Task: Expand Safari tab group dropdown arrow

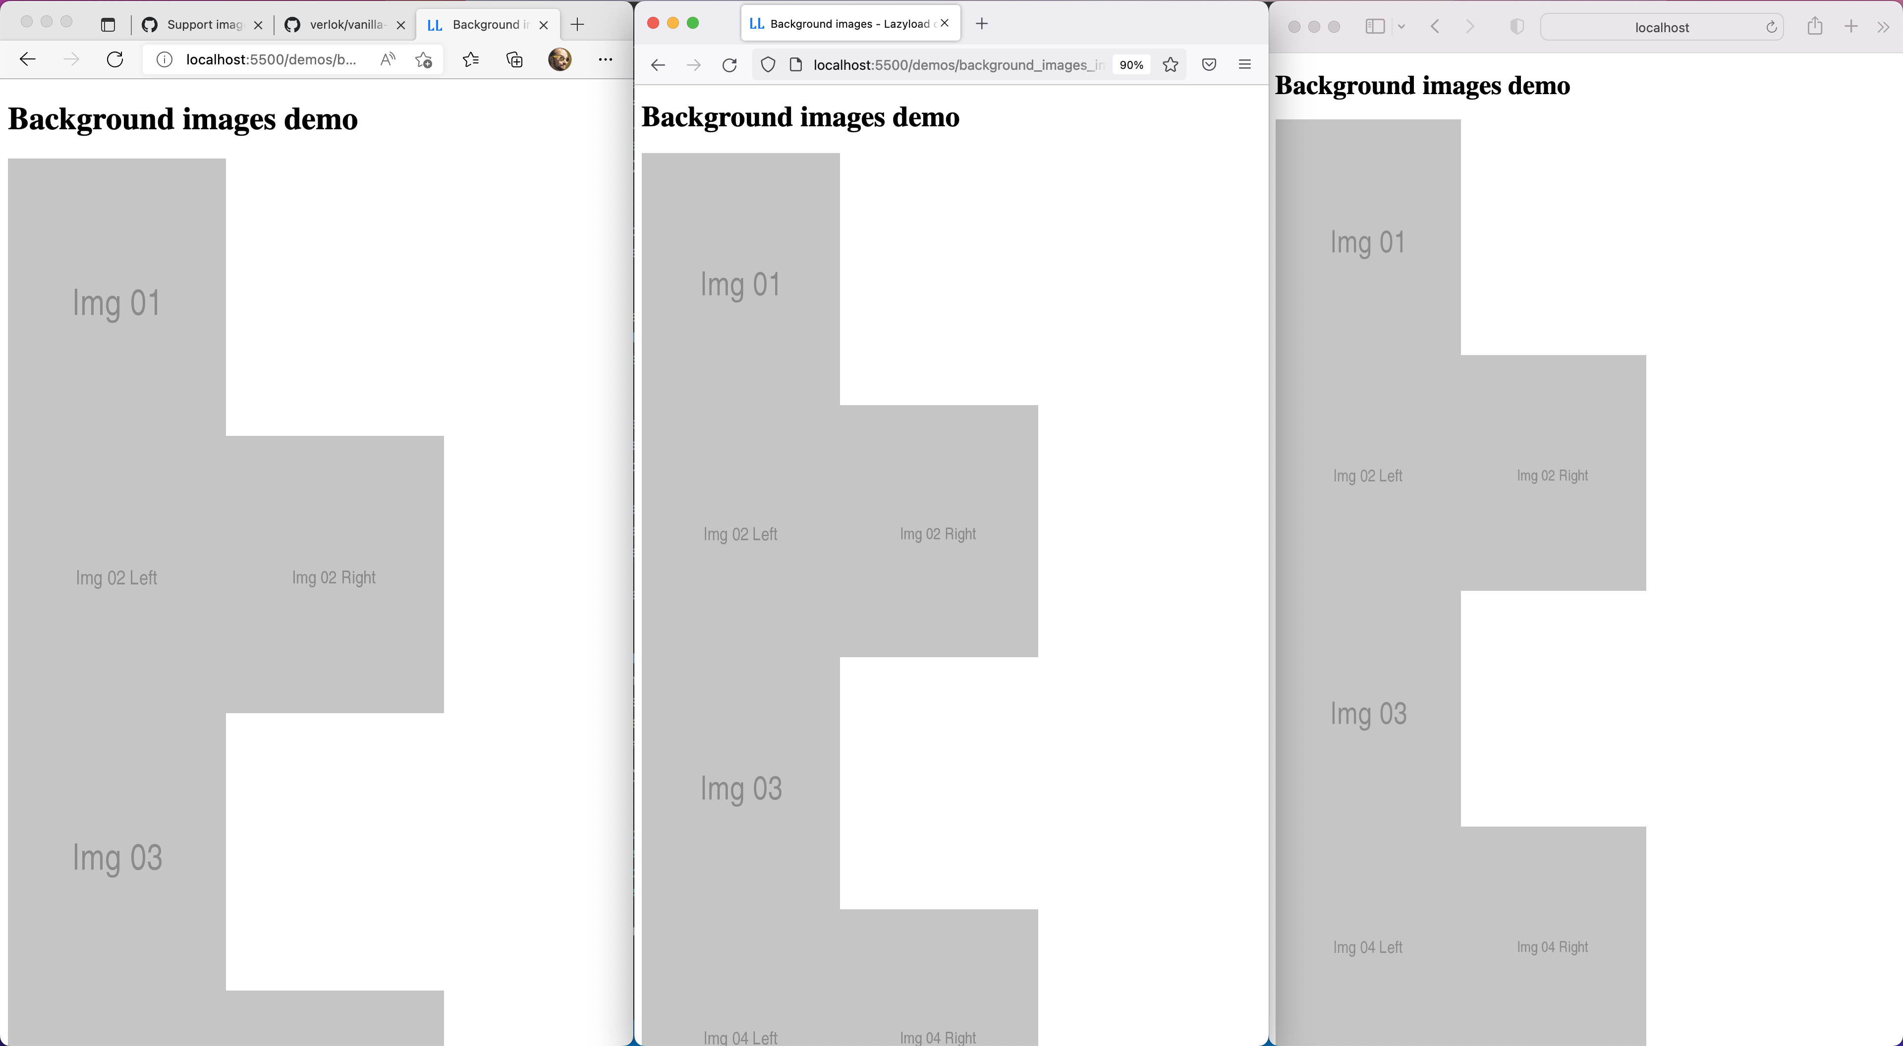Action: coord(1401,27)
